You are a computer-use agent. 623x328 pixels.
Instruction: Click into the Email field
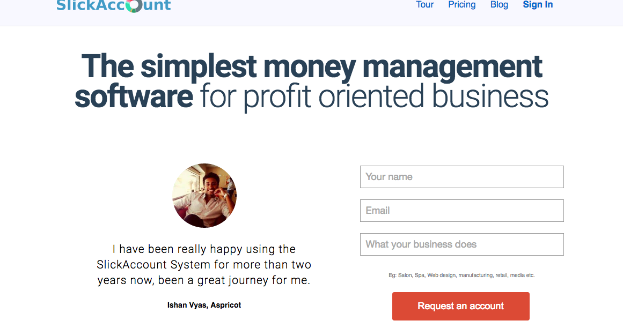pyautogui.click(x=461, y=211)
